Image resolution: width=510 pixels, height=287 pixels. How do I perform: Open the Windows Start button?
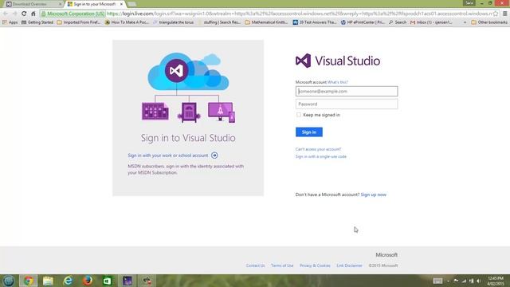click(x=8, y=281)
